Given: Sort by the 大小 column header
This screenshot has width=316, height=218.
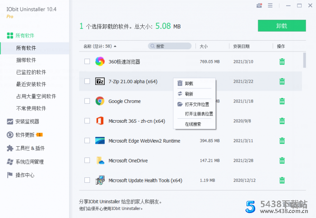Looking at the screenshot, I should coord(204,46).
